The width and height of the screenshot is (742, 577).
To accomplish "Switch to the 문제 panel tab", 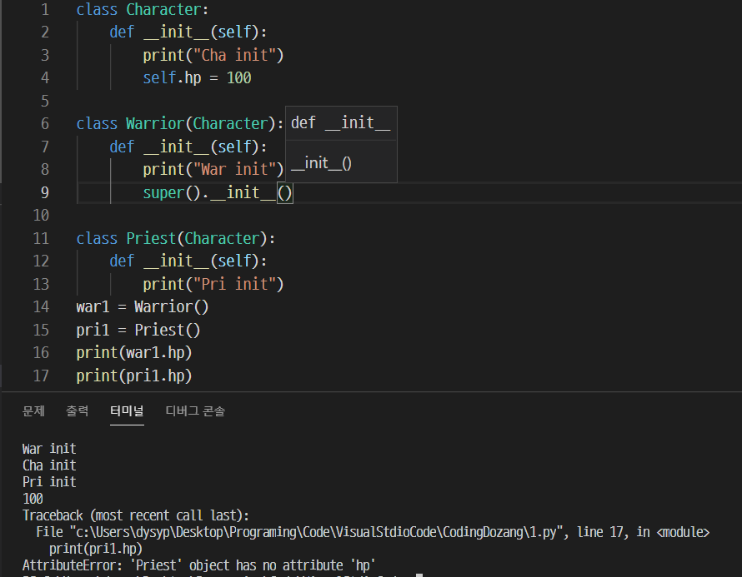I will coord(33,411).
